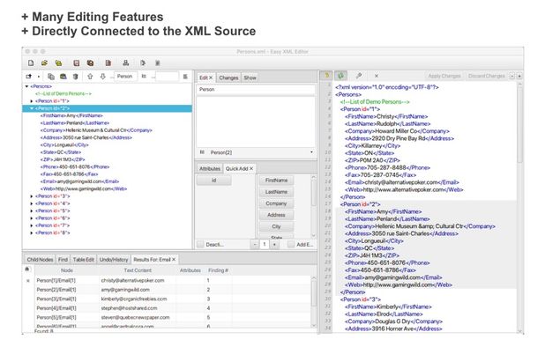The height and width of the screenshot is (347, 545).
Task: Click the Person name field in tree toolbar
Action: 125,77
